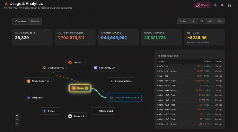Viewport: 238px width, 132px height.
Task: Click the deepseek-v4-pro row with 54,841 input
Action: (x=190, y=81)
